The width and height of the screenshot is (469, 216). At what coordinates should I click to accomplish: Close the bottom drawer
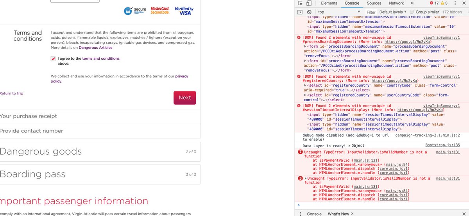[x=464, y=214]
